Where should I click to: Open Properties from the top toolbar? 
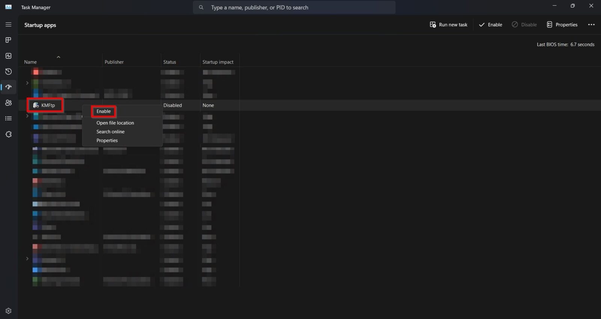tap(562, 25)
